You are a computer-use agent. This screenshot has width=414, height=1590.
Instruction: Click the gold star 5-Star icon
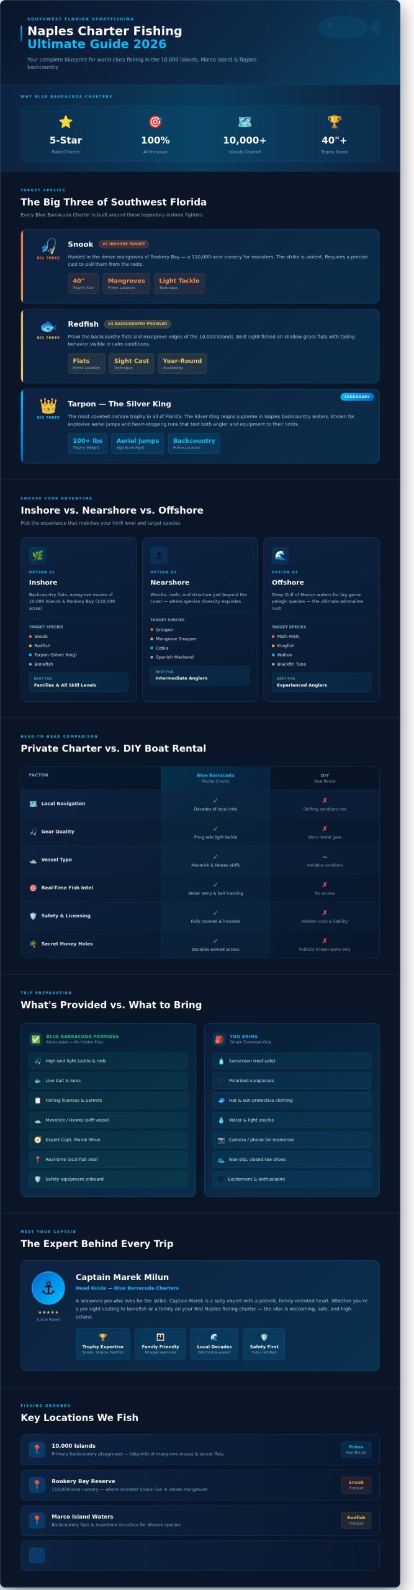pos(66,122)
